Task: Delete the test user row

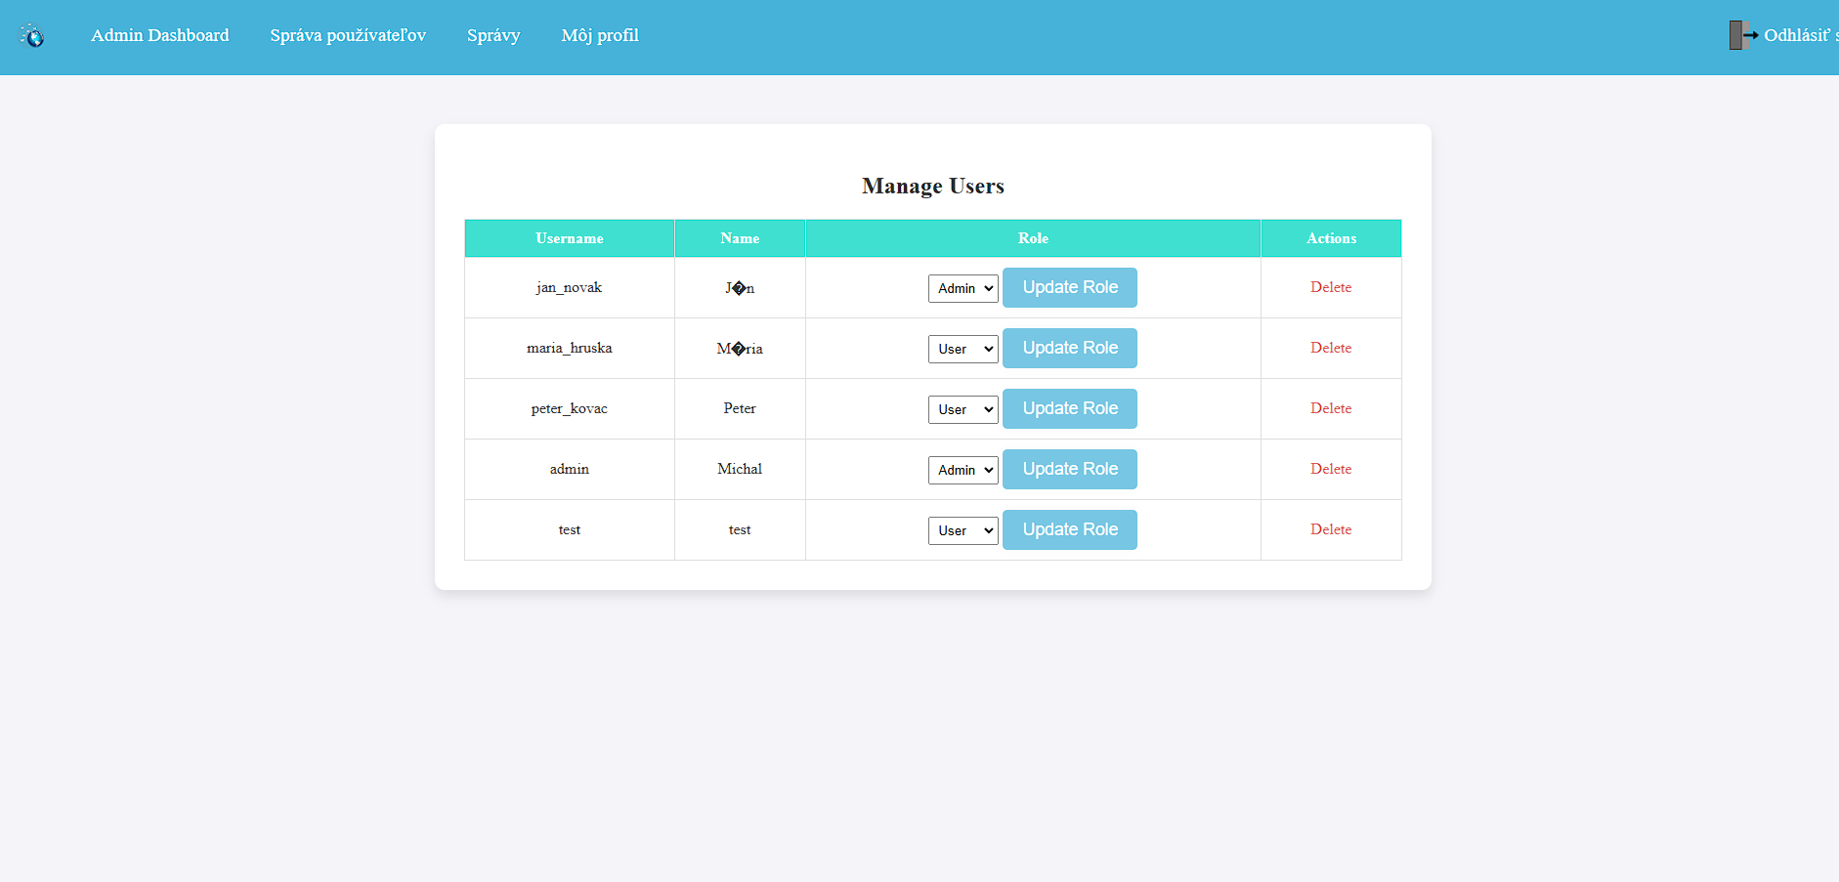Action: pos(1331,529)
